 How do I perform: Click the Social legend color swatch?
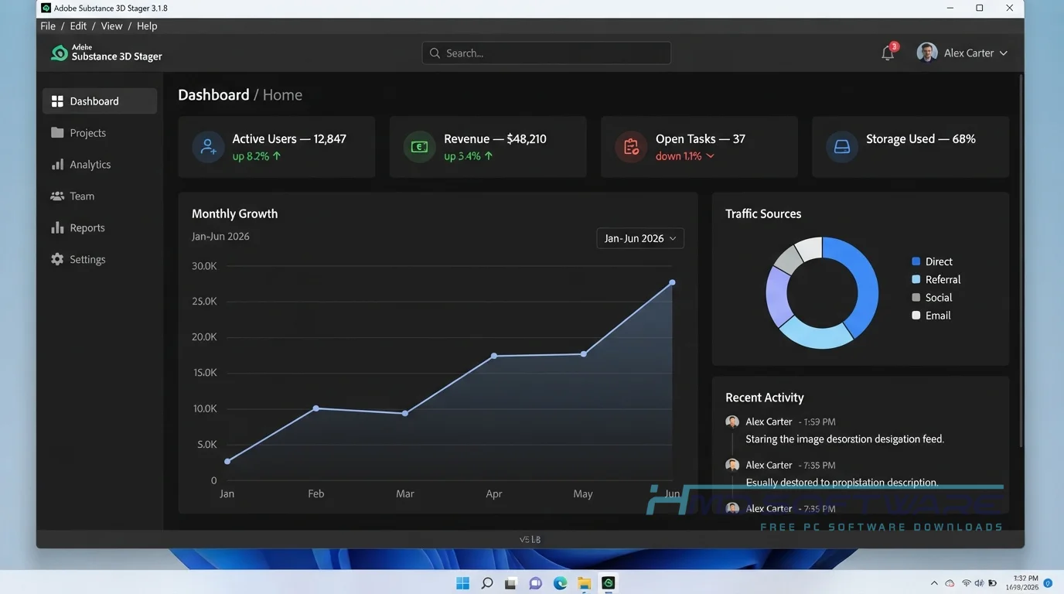coord(916,297)
